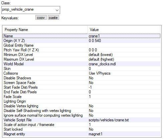The image size is (164, 140).
Task: Click the paste keyvalues button
Action: coord(53,18)
